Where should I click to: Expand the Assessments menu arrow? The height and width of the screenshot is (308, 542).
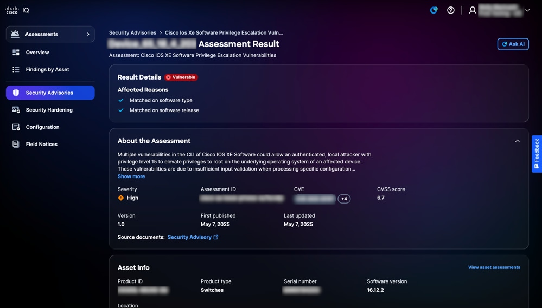88,34
